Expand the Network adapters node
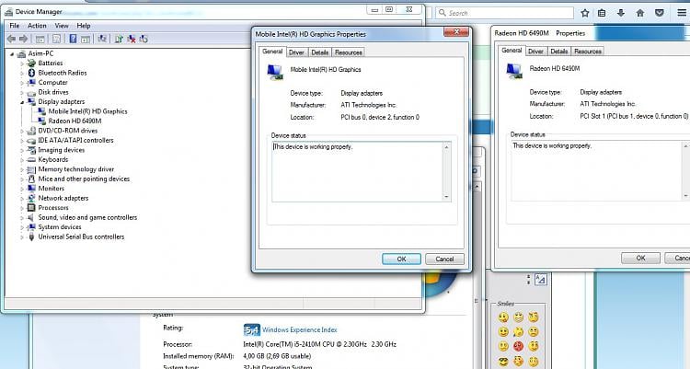The height and width of the screenshot is (369, 690). (22, 199)
